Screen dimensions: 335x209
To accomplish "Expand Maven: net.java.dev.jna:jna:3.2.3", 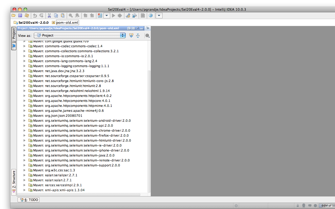I will point(25,71).
